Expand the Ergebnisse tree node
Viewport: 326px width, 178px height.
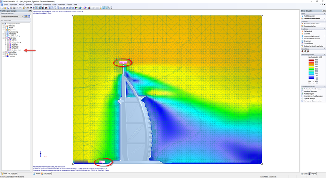point(3,30)
